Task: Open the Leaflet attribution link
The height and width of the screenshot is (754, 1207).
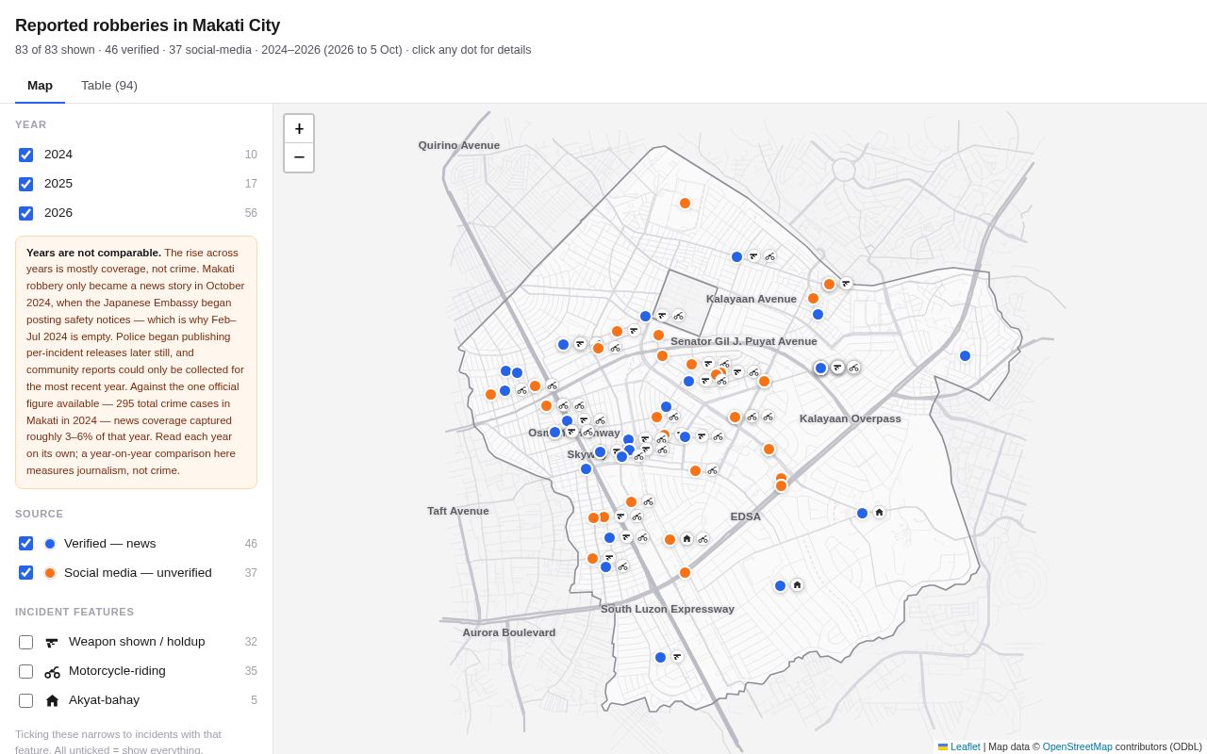Action: (965, 746)
